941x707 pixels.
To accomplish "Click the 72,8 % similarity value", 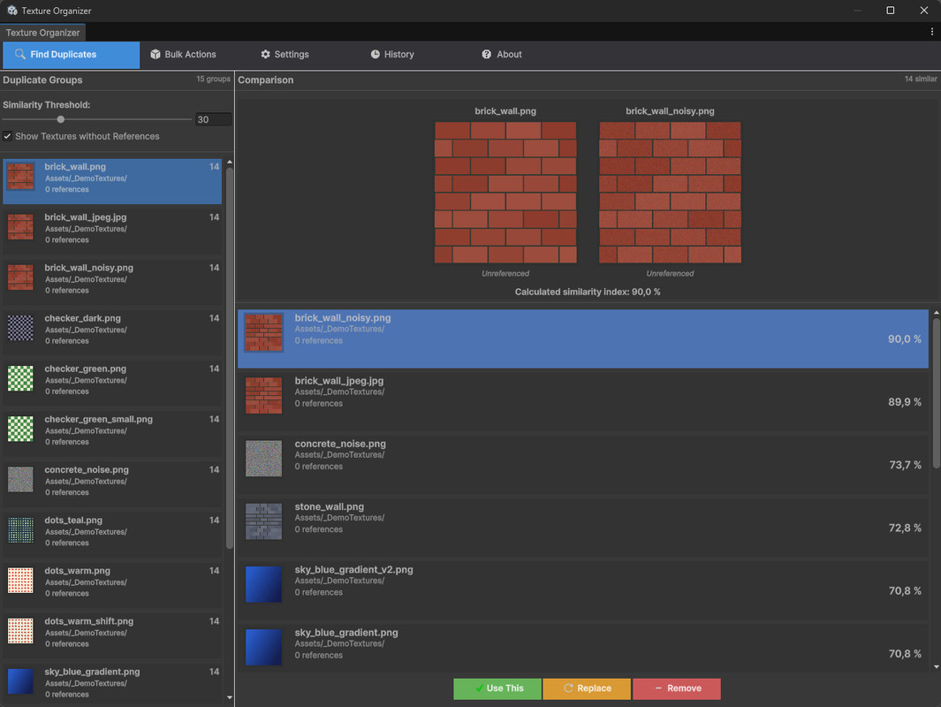I will point(905,528).
